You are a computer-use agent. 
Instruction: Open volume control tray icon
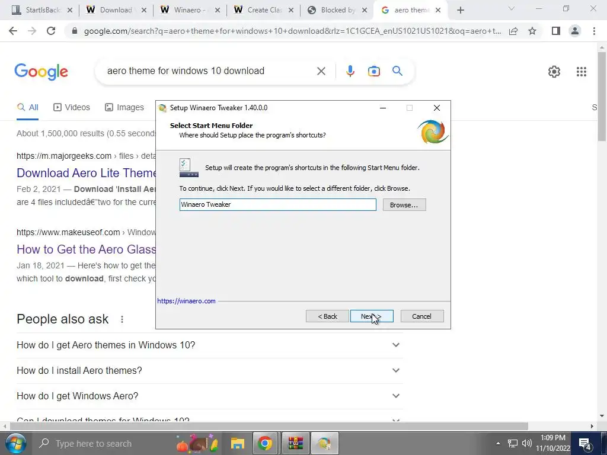(526, 443)
